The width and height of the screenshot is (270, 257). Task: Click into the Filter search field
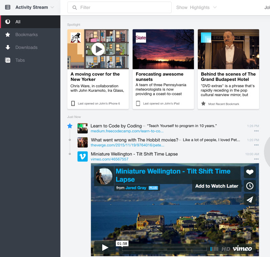119,7
